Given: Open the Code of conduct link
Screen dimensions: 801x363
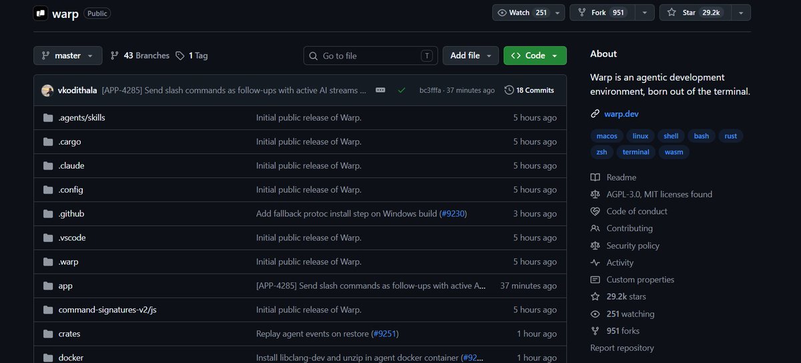Looking at the screenshot, I should tap(629, 211).
